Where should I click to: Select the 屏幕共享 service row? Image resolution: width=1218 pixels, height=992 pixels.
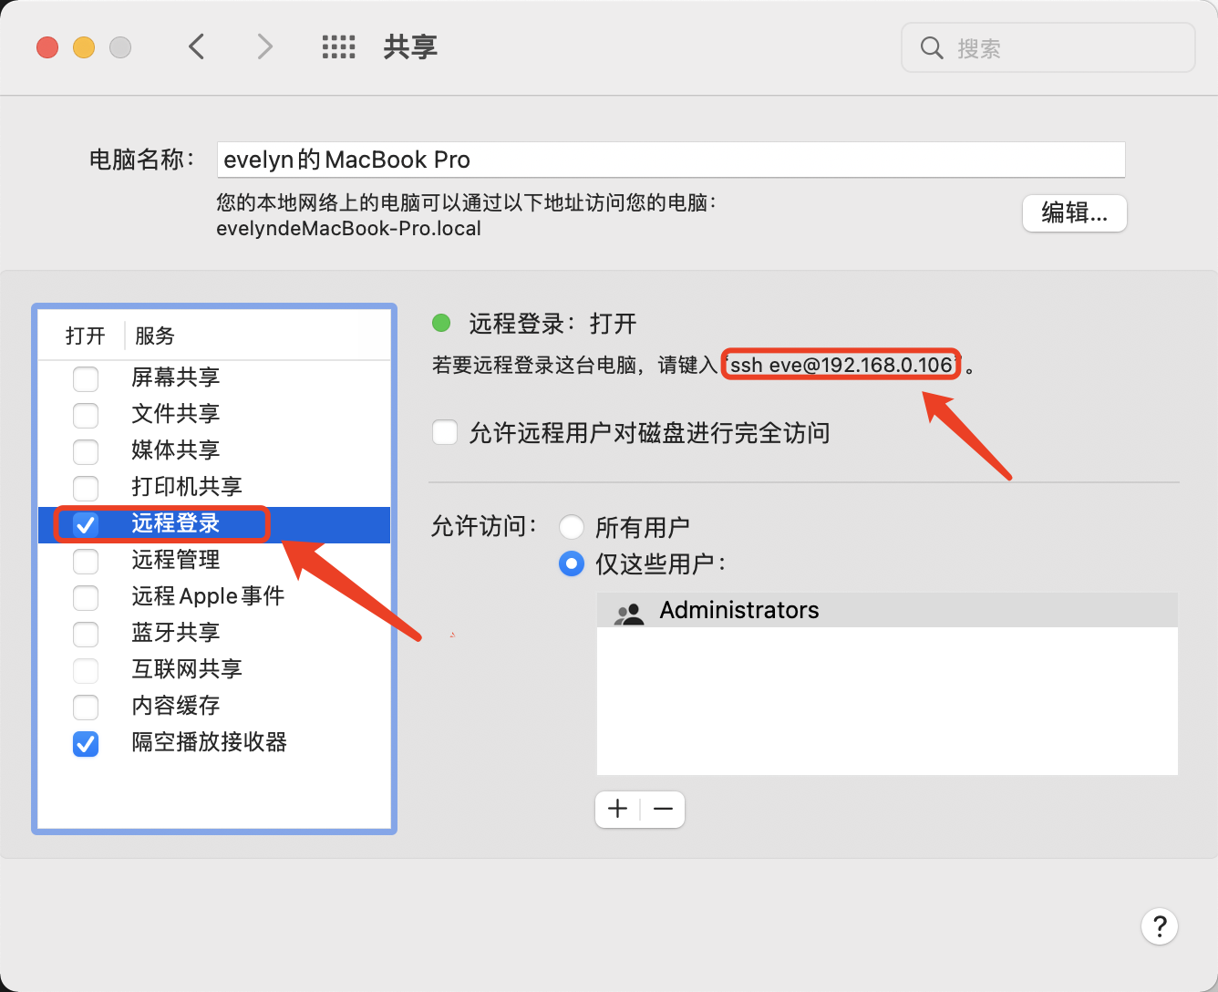point(214,378)
